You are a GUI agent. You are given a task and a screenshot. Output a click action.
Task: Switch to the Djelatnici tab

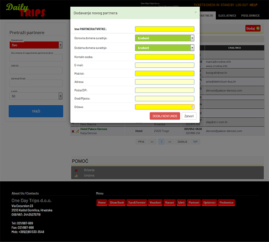coord(226,16)
